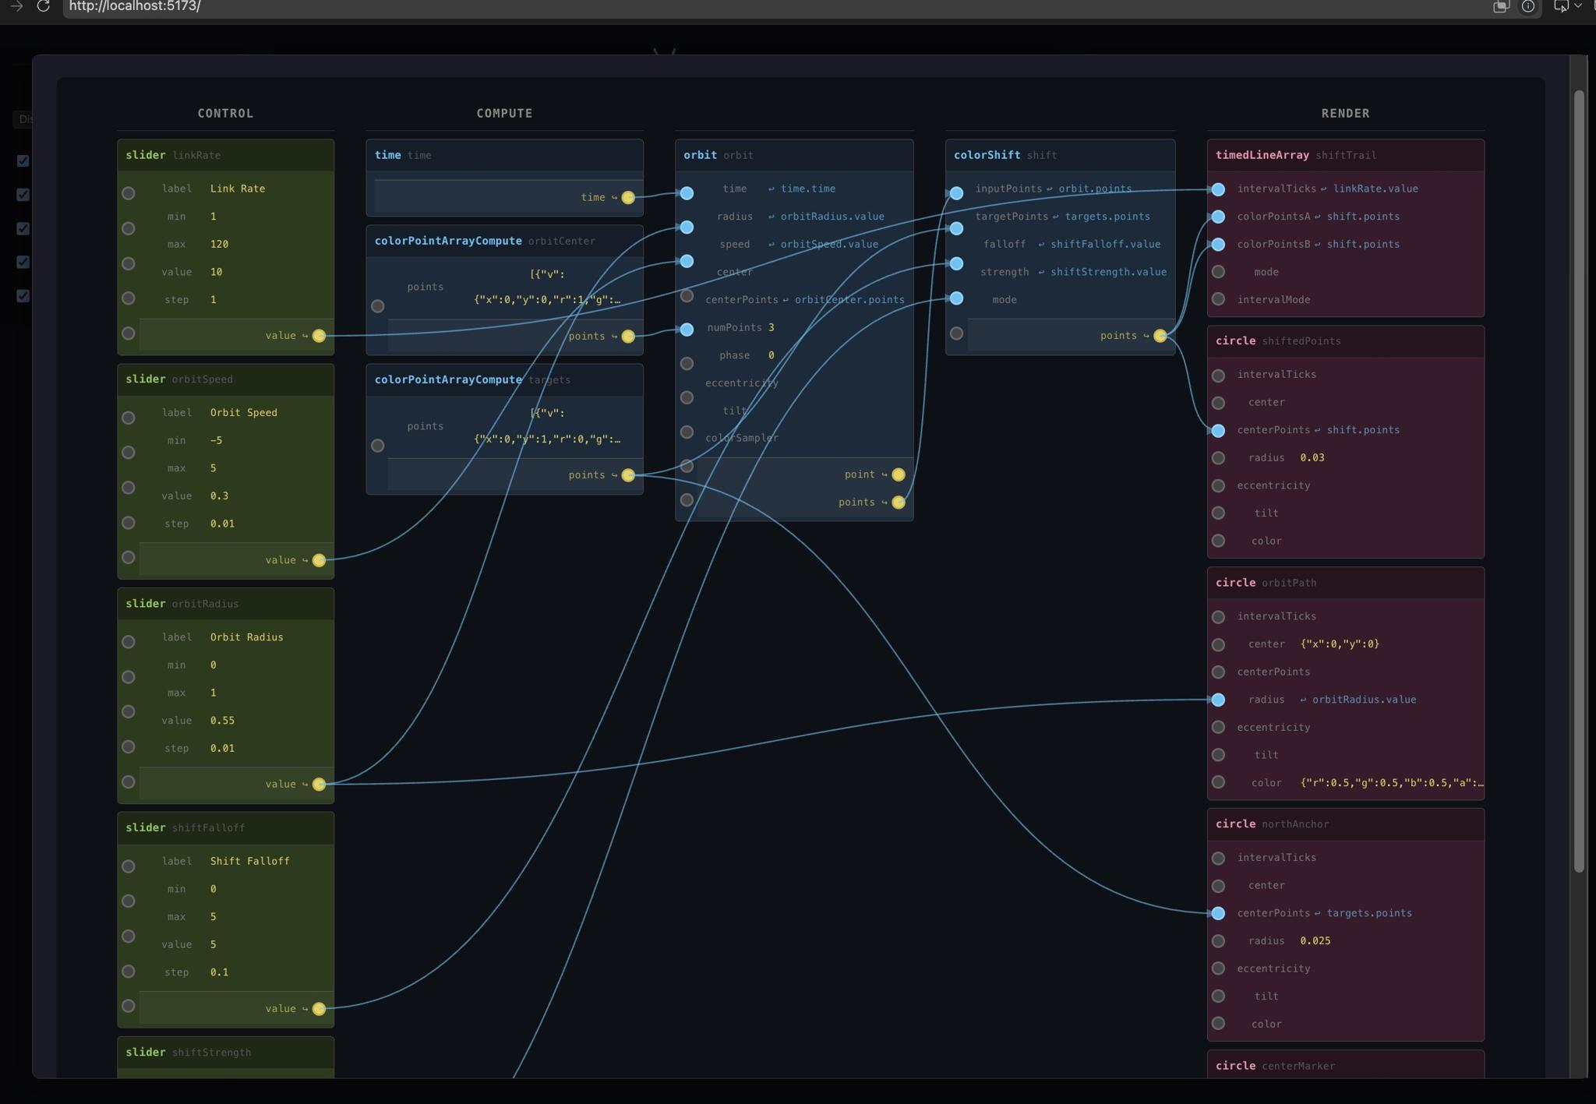Click the shiftedPoints radius input port
Viewport: 1596px width, 1104px height.
(x=1218, y=458)
